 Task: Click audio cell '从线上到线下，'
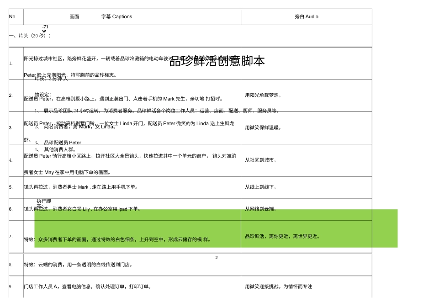click(260, 187)
